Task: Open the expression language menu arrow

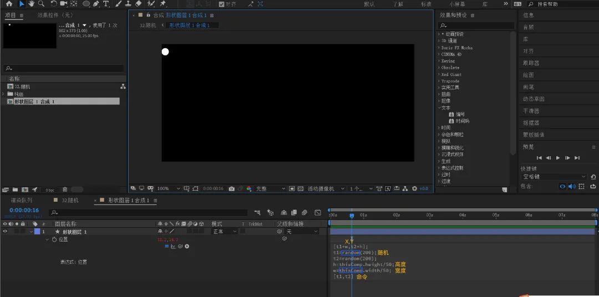Action: [187, 246]
